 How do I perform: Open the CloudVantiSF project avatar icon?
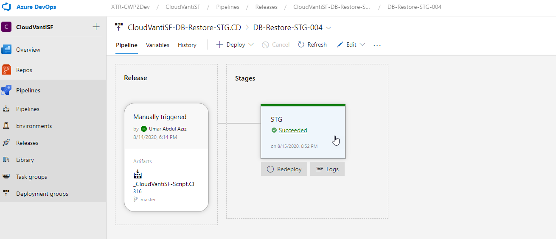click(6, 27)
